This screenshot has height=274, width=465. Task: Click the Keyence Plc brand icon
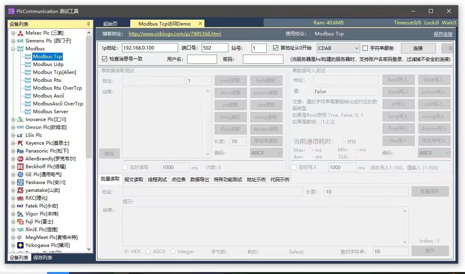20,143
